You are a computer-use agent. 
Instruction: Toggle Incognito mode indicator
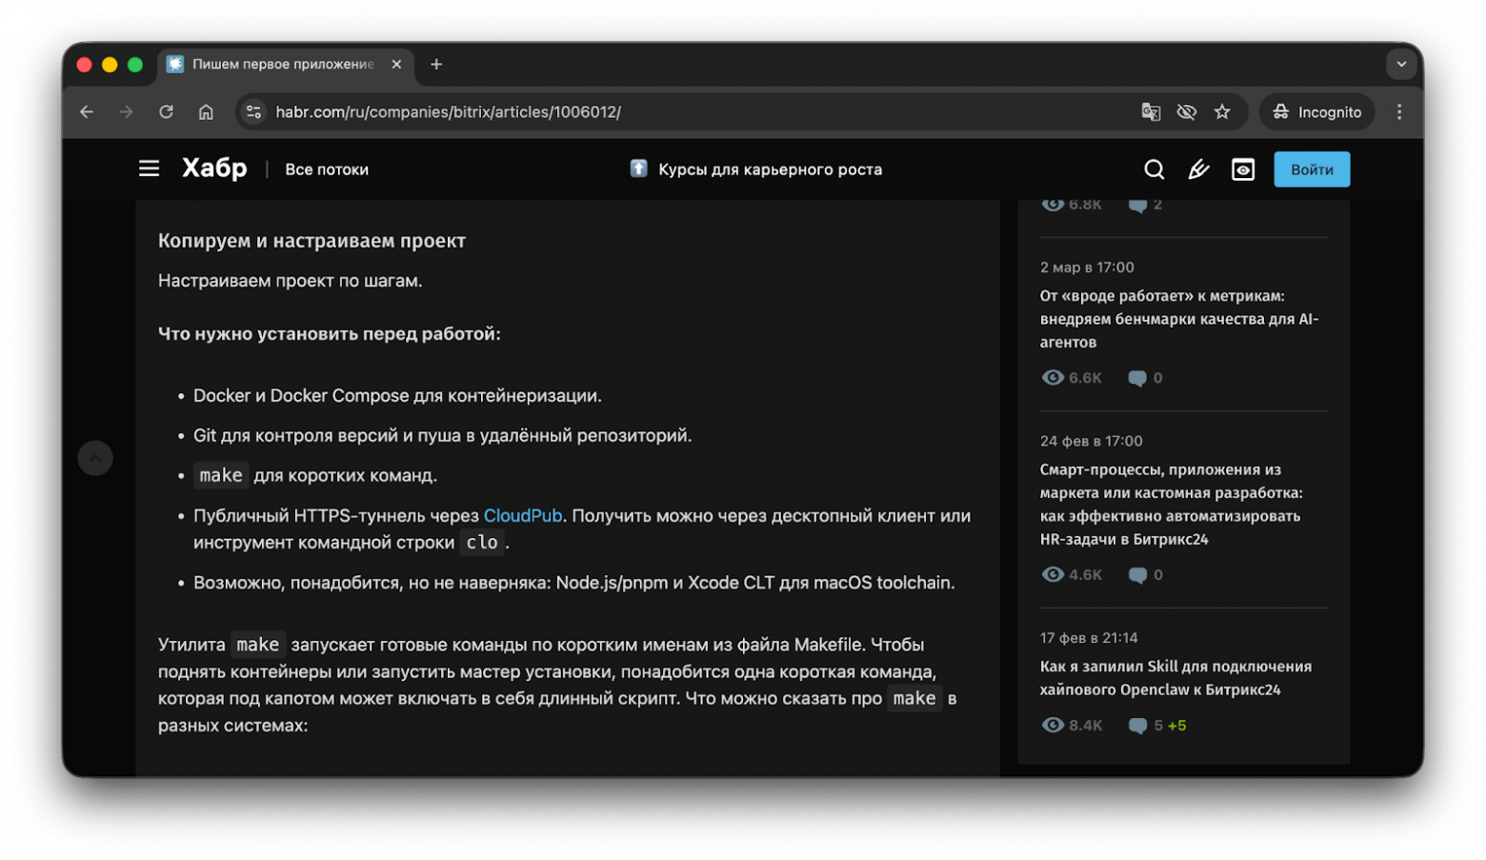point(1316,111)
